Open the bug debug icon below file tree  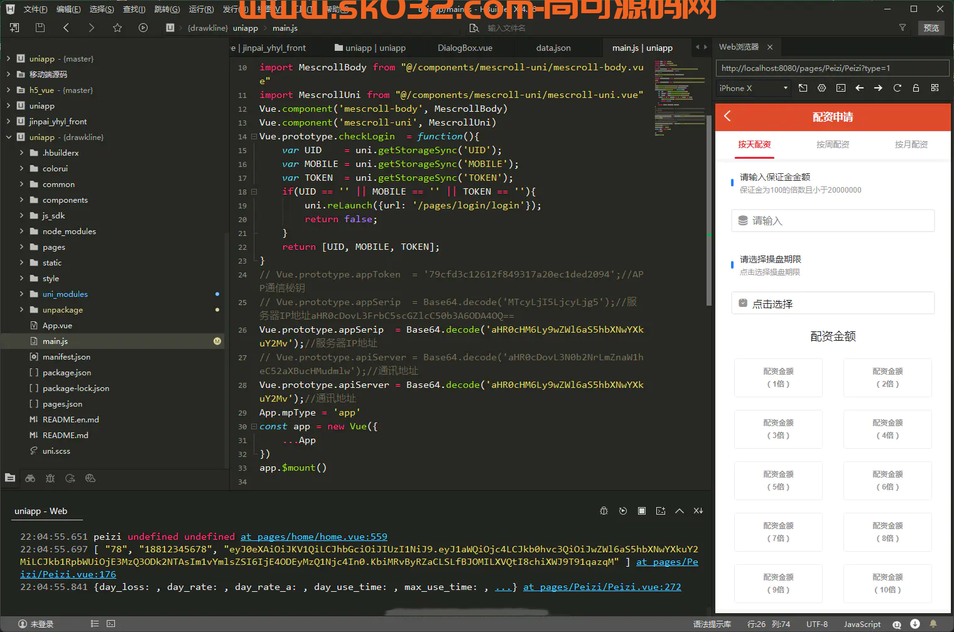(x=50, y=478)
